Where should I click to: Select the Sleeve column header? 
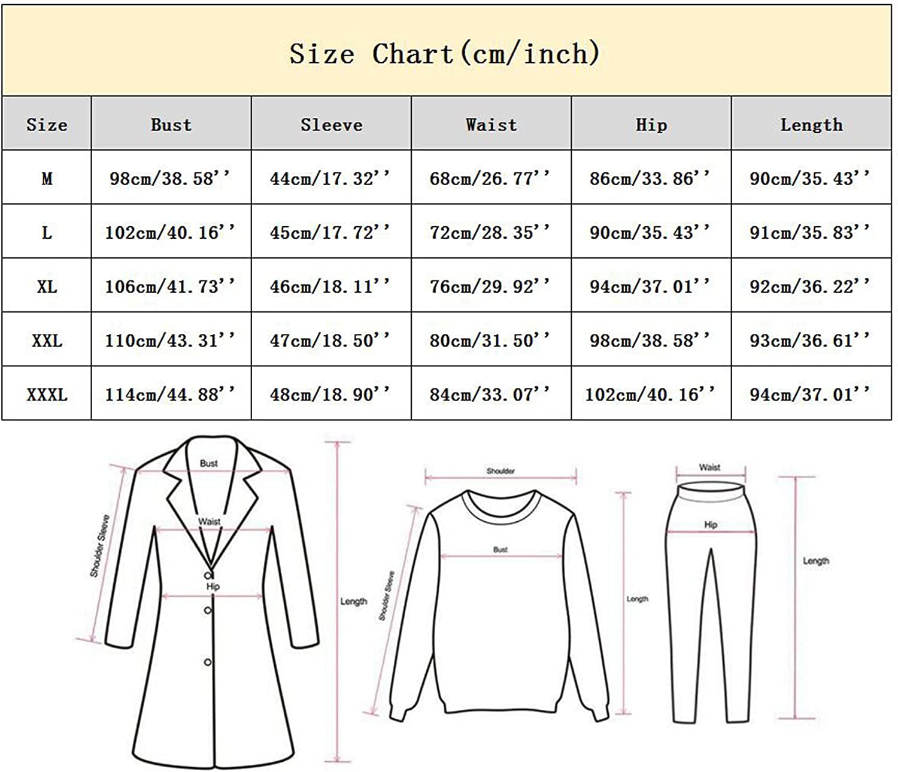(x=331, y=124)
